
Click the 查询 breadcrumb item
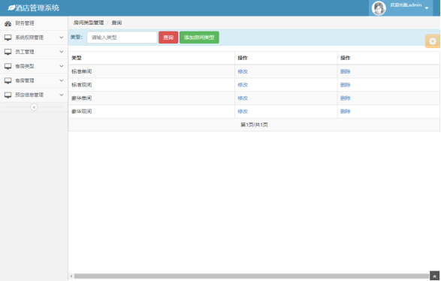click(116, 23)
